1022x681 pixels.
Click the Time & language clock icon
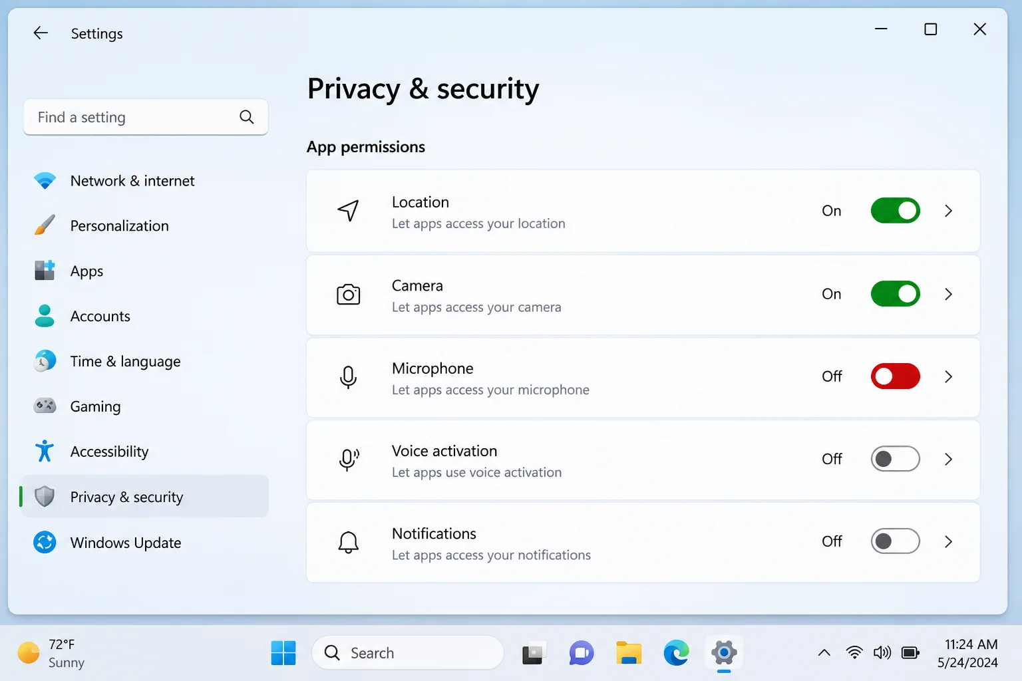coord(45,361)
